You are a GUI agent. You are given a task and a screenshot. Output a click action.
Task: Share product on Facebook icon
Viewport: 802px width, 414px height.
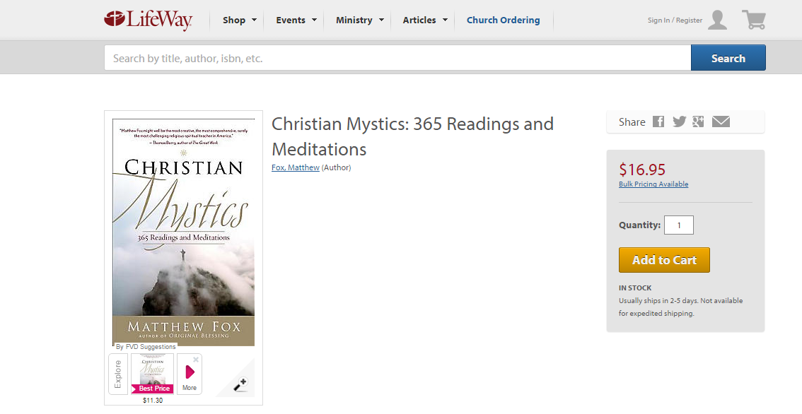click(x=658, y=122)
